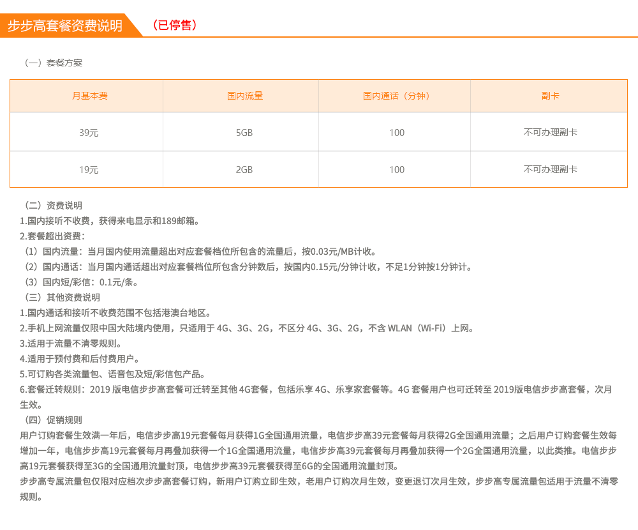638x530 pixels.
Task: Click the (三) 其他资费说明 heading
Action: (x=62, y=298)
